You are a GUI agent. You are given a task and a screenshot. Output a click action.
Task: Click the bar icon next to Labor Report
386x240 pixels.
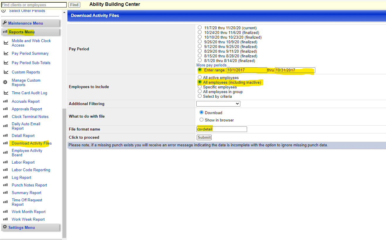(x=5, y=162)
